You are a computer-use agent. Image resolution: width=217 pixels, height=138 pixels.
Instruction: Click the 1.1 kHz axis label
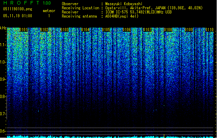(3, 45)
